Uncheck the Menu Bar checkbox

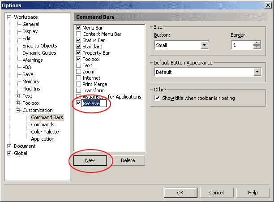(x=79, y=28)
